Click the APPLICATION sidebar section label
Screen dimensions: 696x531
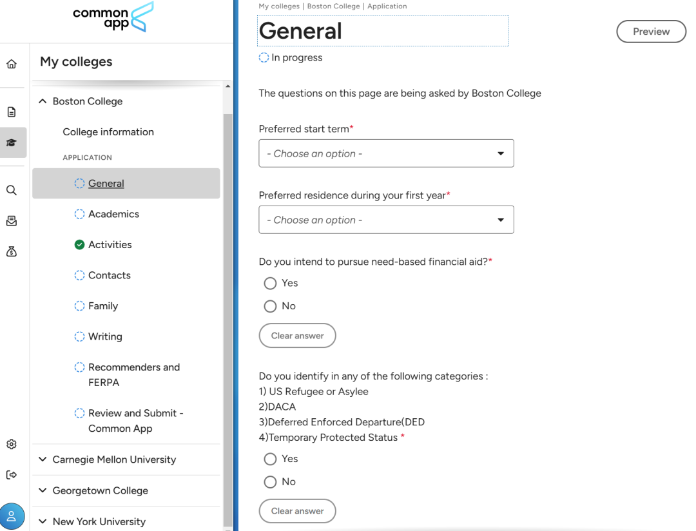[x=88, y=158]
